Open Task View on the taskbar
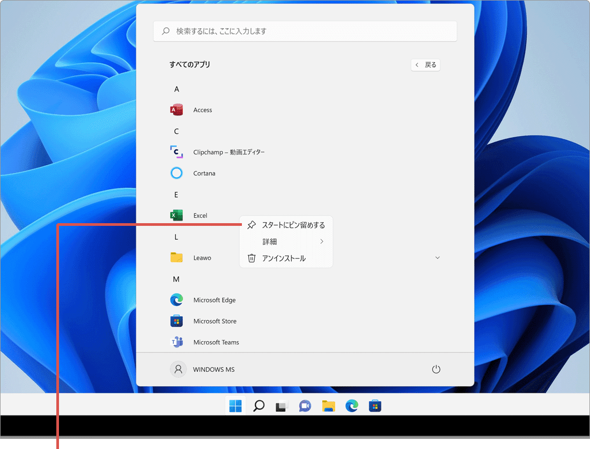This screenshot has height=449, width=590. 282,406
